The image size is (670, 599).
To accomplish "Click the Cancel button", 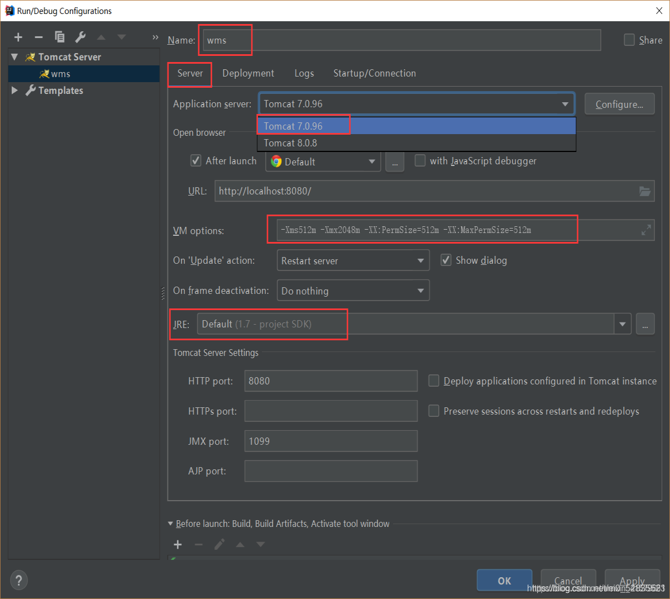I will click(568, 581).
